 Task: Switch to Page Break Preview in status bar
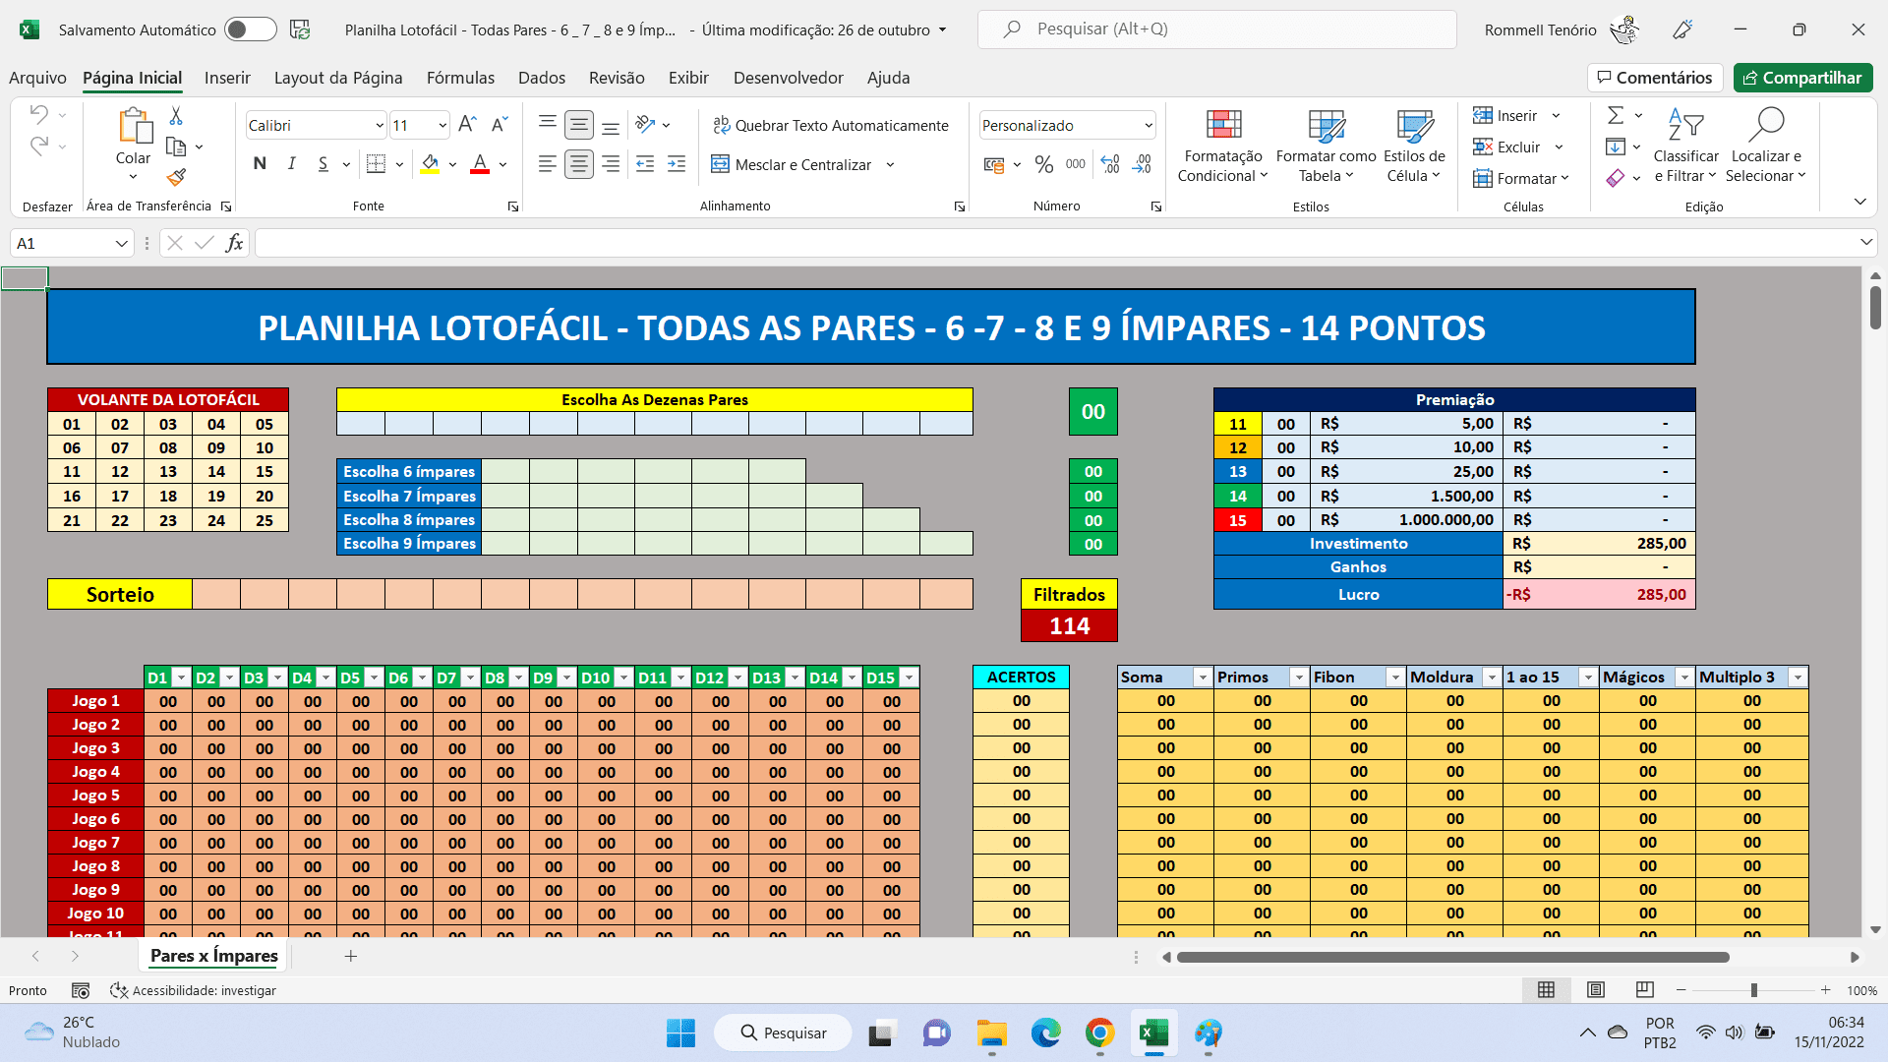pyautogui.click(x=1645, y=989)
